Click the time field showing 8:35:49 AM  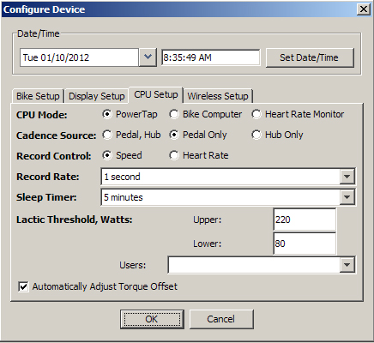211,57
